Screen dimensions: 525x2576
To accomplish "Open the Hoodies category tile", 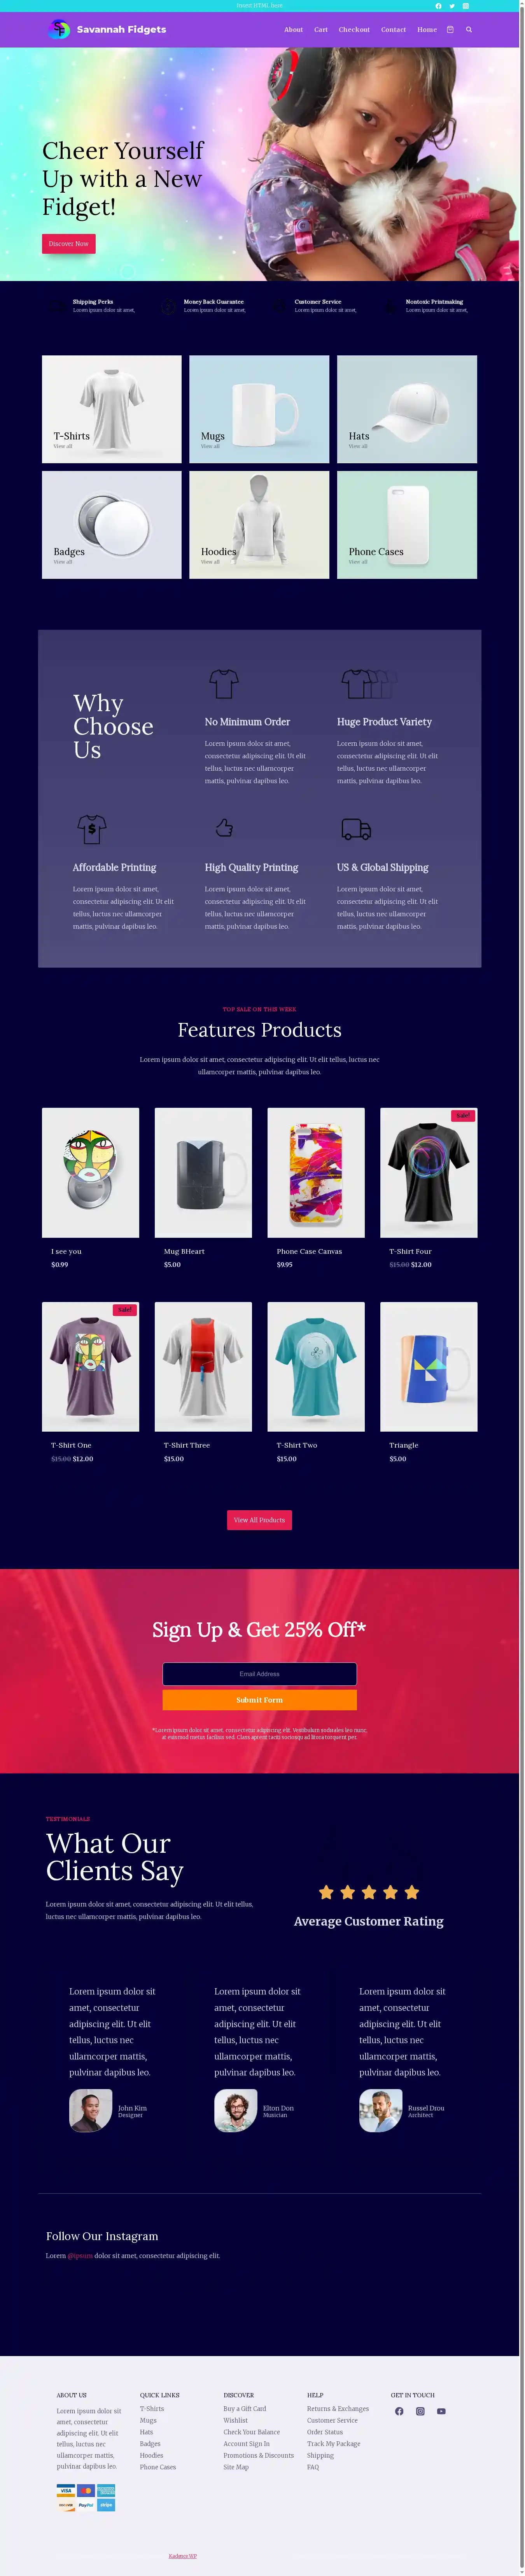I will click(x=259, y=525).
